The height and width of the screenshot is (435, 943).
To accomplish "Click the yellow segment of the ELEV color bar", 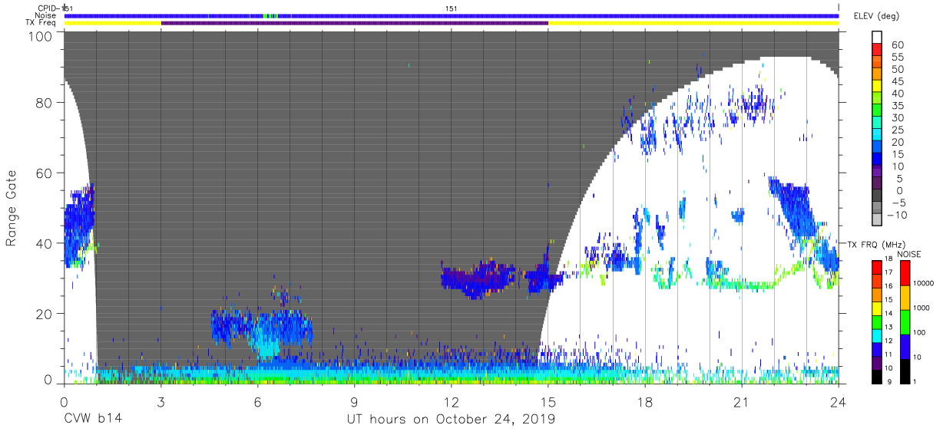I will point(877,86).
